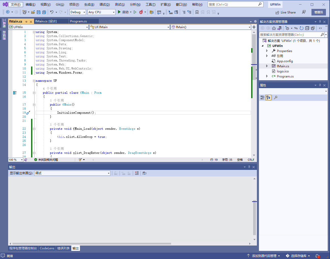Click the Solution Explorer home icon
This screenshot has height=259, width=330.
(x=274, y=28)
